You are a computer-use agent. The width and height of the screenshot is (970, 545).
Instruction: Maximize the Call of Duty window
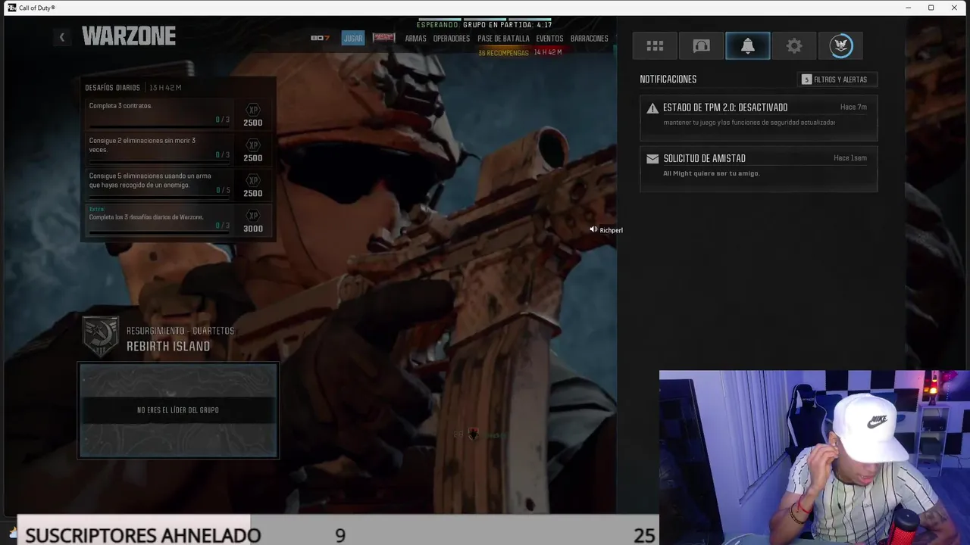tap(931, 8)
